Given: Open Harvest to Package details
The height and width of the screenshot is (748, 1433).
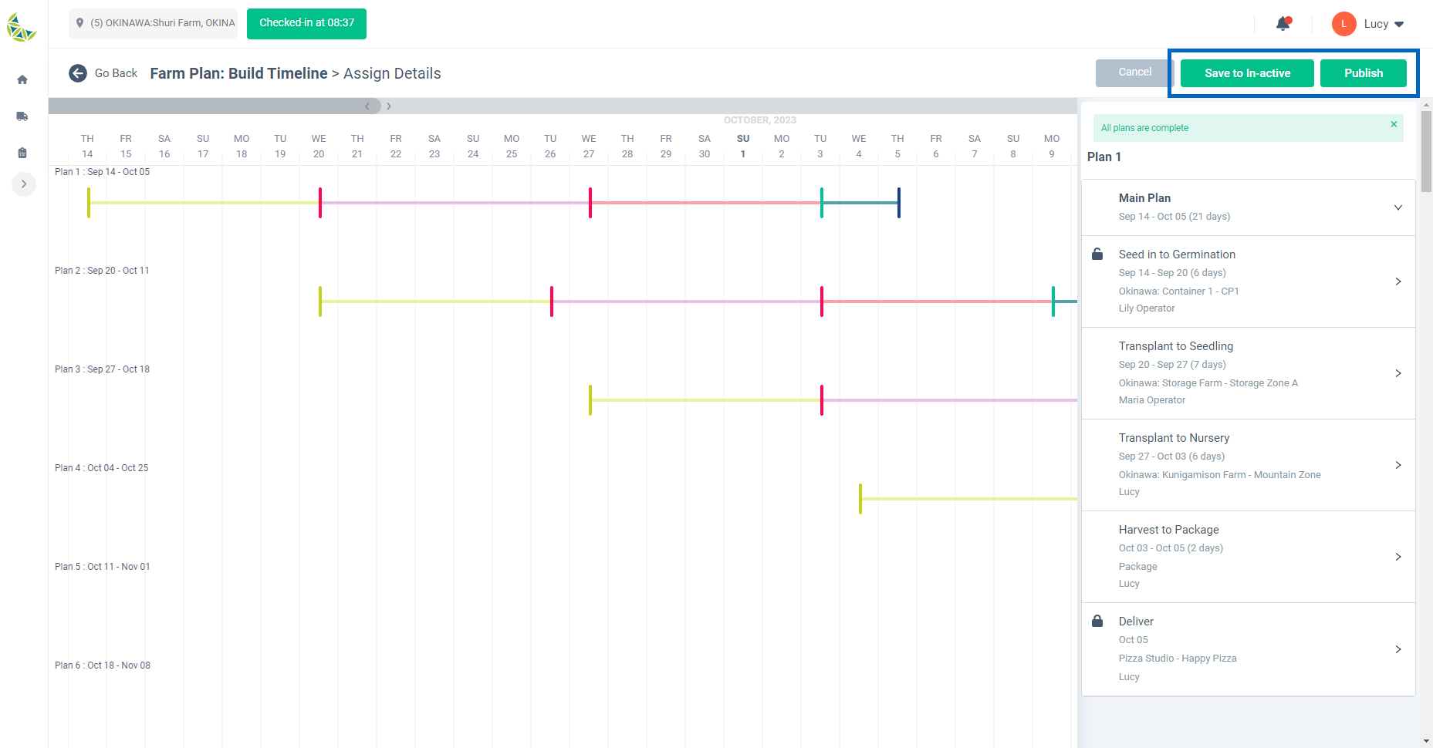Looking at the screenshot, I should click(x=1398, y=557).
